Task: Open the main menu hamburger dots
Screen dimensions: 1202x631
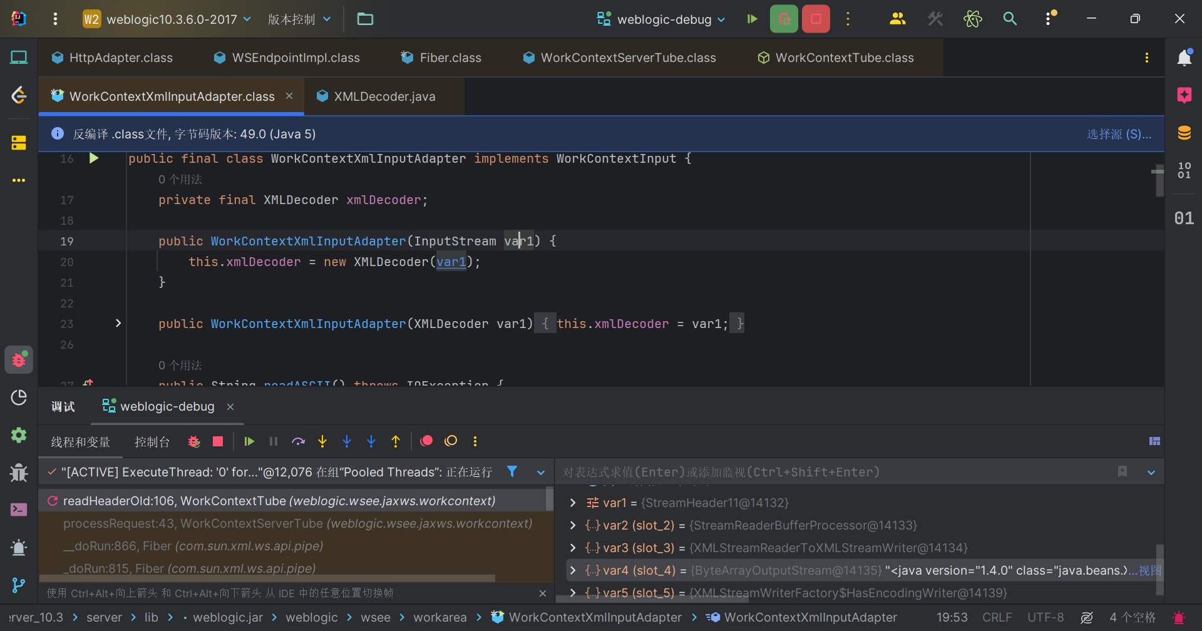Action: (55, 19)
